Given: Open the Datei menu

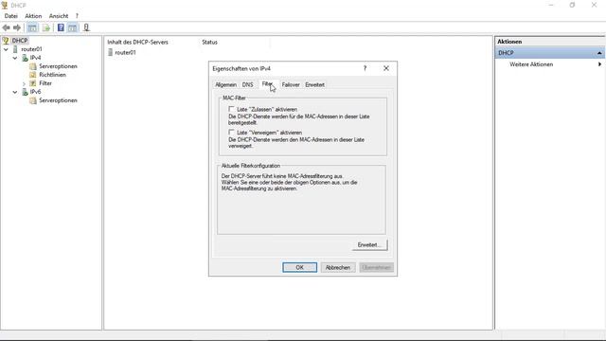Looking at the screenshot, I should coord(10,16).
